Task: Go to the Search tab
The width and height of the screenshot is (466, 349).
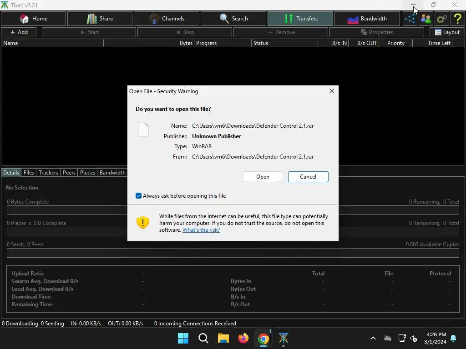Action: click(233, 18)
